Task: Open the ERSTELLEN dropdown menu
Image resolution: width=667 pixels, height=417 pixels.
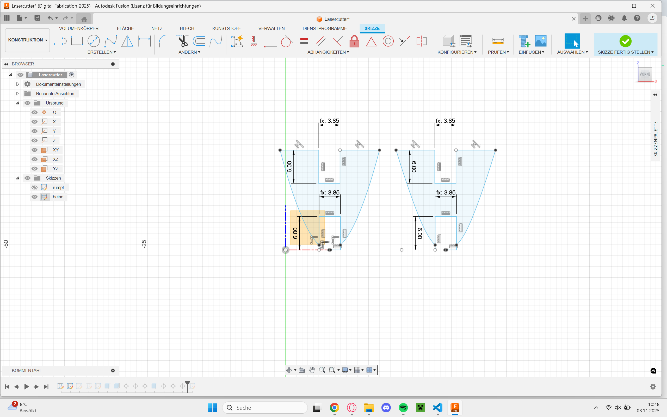Action: [101, 52]
